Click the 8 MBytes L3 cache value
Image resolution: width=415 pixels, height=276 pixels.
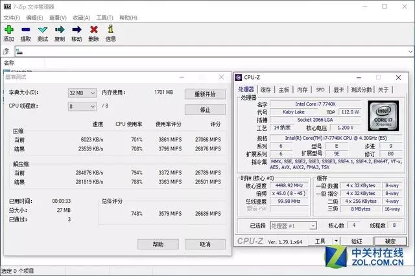361,209
